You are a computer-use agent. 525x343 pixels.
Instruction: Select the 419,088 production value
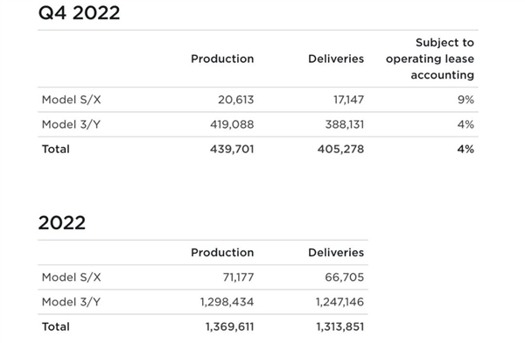click(x=232, y=124)
